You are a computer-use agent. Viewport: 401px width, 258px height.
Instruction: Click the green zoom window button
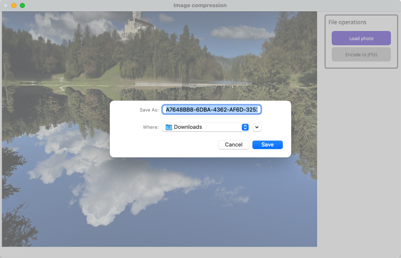click(x=22, y=5)
